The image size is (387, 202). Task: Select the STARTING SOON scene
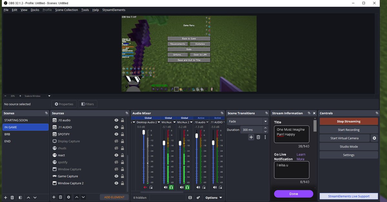click(25, 120)
